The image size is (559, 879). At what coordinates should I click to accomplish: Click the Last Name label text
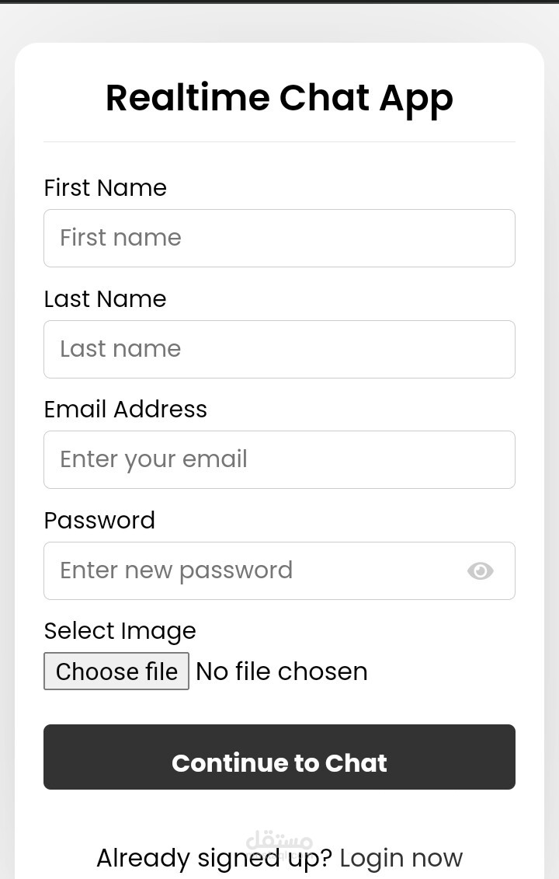[x=105, y=299]
